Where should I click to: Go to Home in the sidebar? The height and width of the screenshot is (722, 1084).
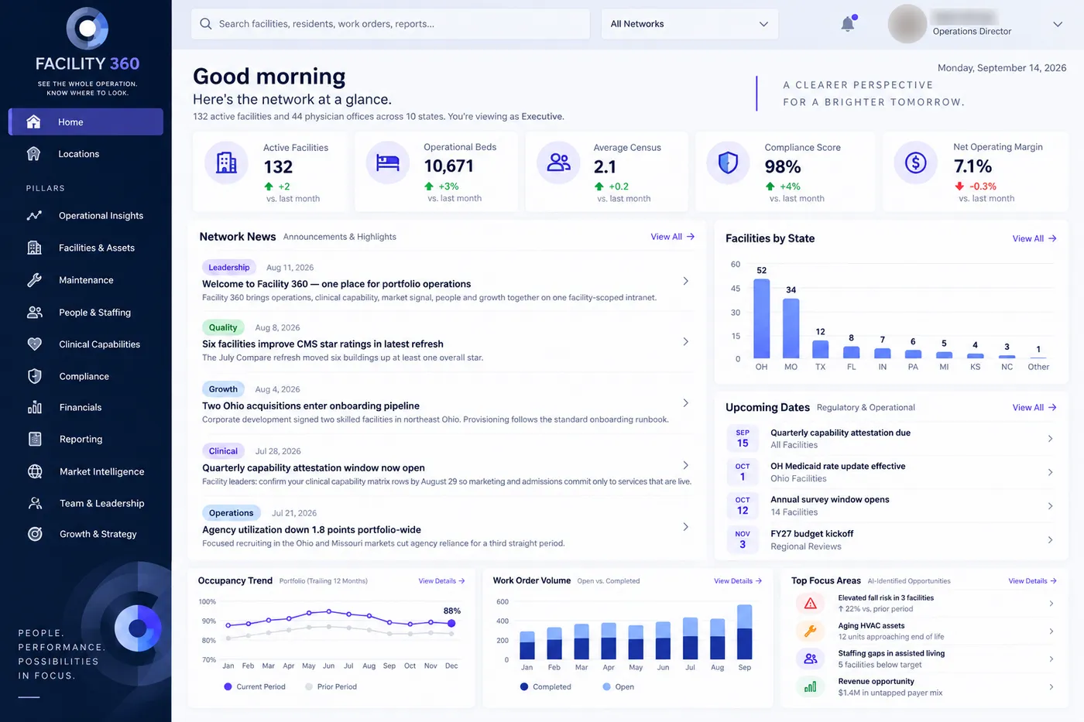(86, 122)
